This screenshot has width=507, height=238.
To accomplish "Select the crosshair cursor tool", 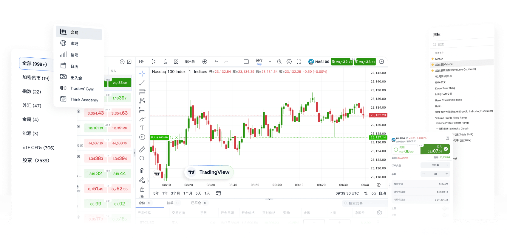I will 142,73.
